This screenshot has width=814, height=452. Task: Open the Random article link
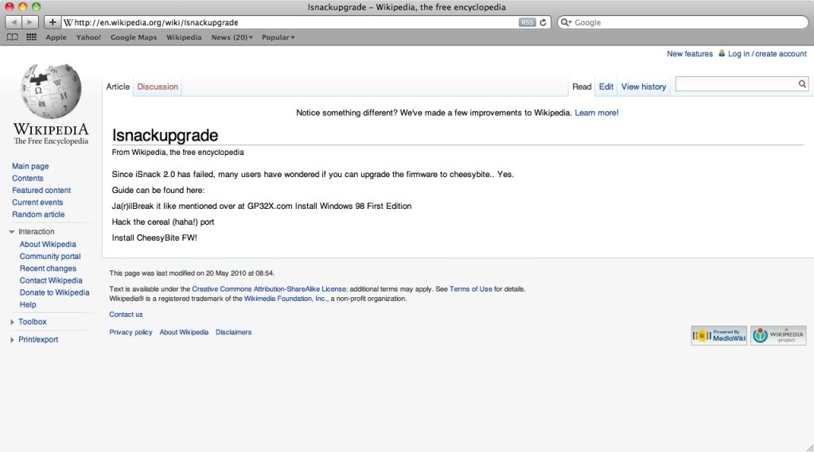coord(38,214)
